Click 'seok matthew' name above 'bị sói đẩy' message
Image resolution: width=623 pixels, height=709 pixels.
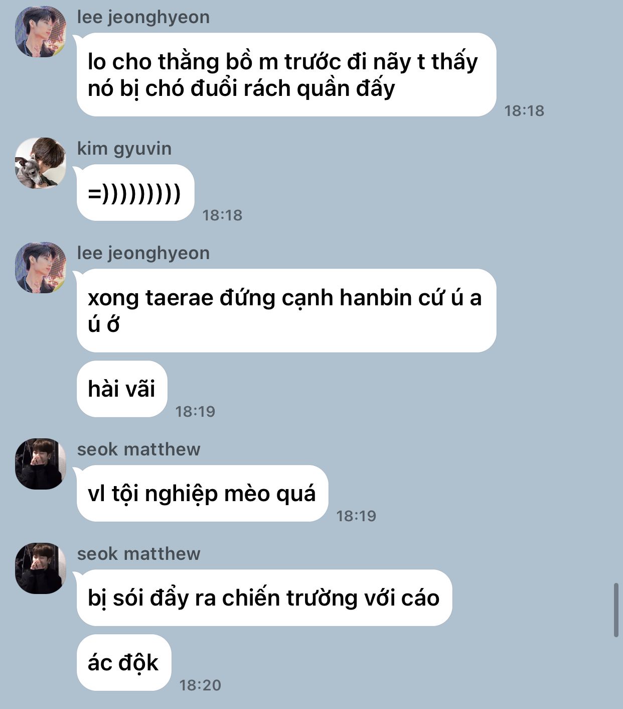pos(138,553)
